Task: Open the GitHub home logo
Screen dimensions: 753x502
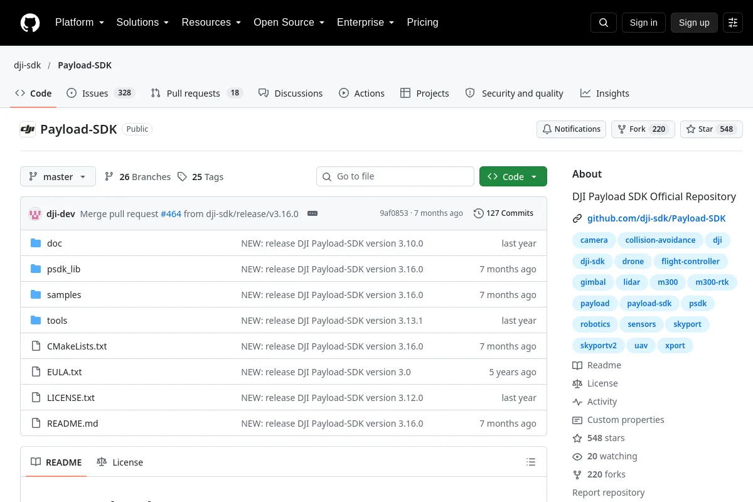Action: (x=30, y=23)
